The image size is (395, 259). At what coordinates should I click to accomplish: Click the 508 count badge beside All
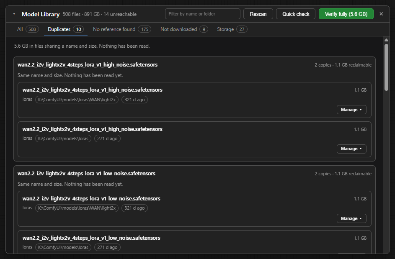coord(32,29)
